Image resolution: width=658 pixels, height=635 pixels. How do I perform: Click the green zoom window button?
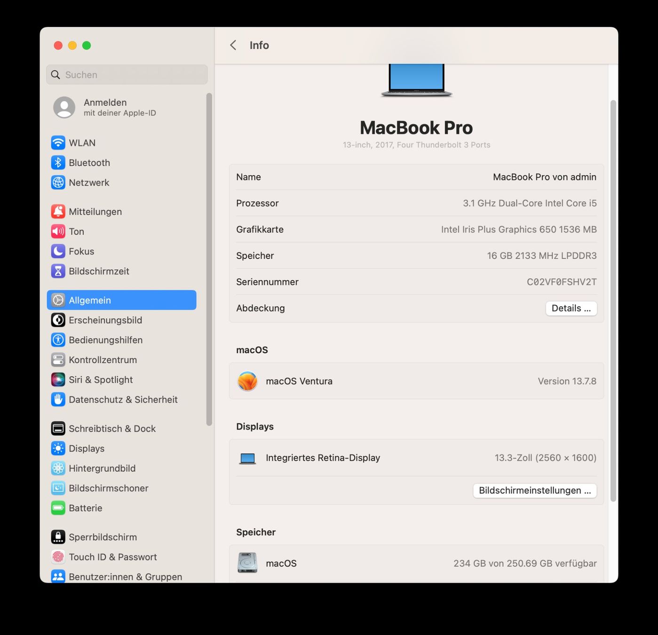[x=87, y=45]
